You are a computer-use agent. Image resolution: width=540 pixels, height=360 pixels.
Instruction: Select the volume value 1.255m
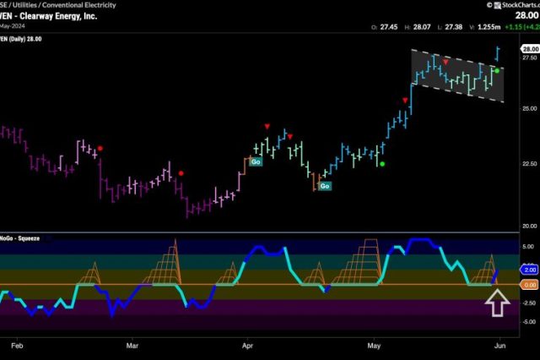click(489, 27)
